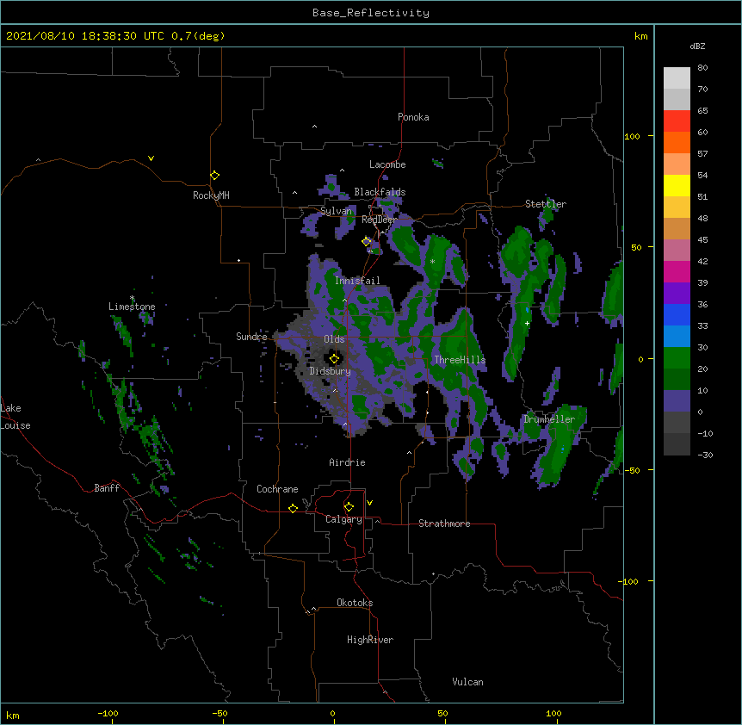Screen dimensions: 742x725
Task: Click the 50 tick on the right axis
Action: tap(636, 247)
